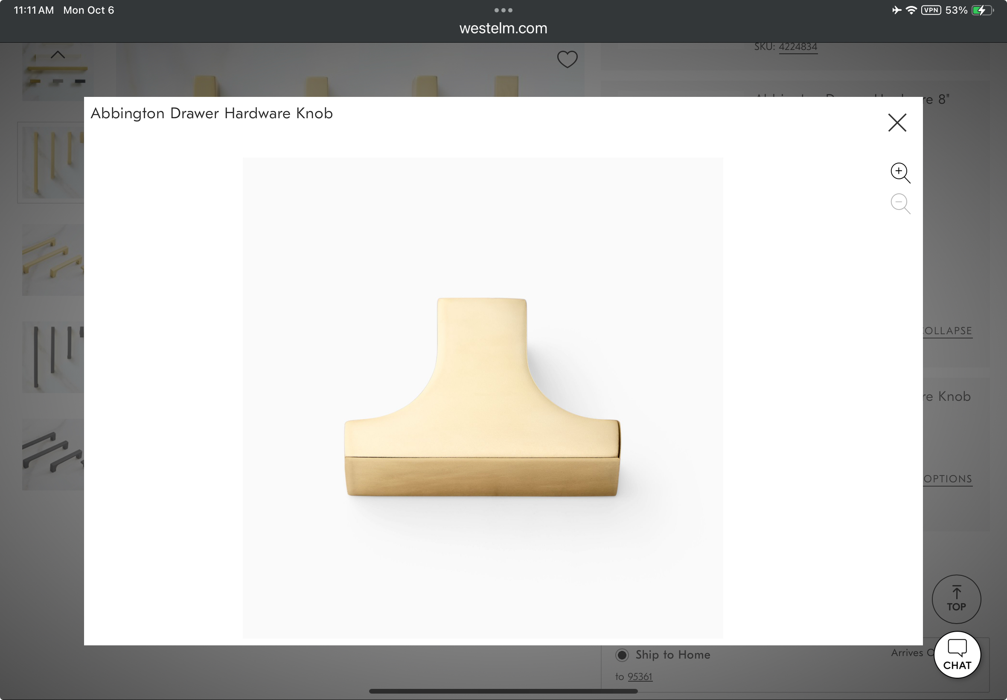Tap the three-dot multitasking menu
Image resolution: width=1007 pixels, height=700 pixels.
[x=503, y=10]
